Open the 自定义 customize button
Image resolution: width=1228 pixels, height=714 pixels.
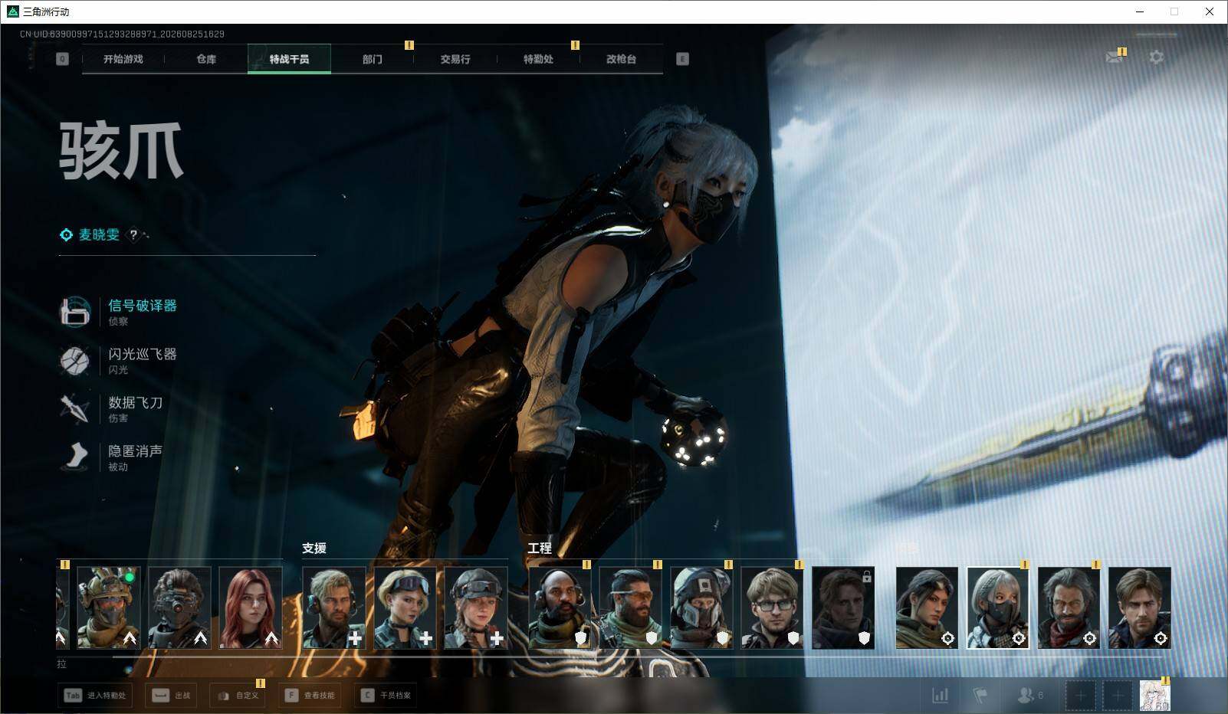click(x=238, y=696)
